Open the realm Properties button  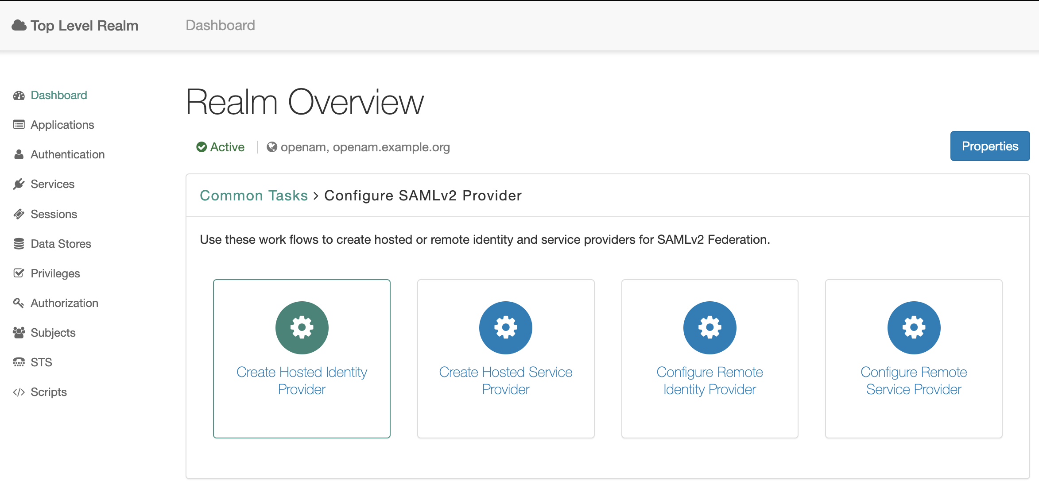click(x=990, y=146)
